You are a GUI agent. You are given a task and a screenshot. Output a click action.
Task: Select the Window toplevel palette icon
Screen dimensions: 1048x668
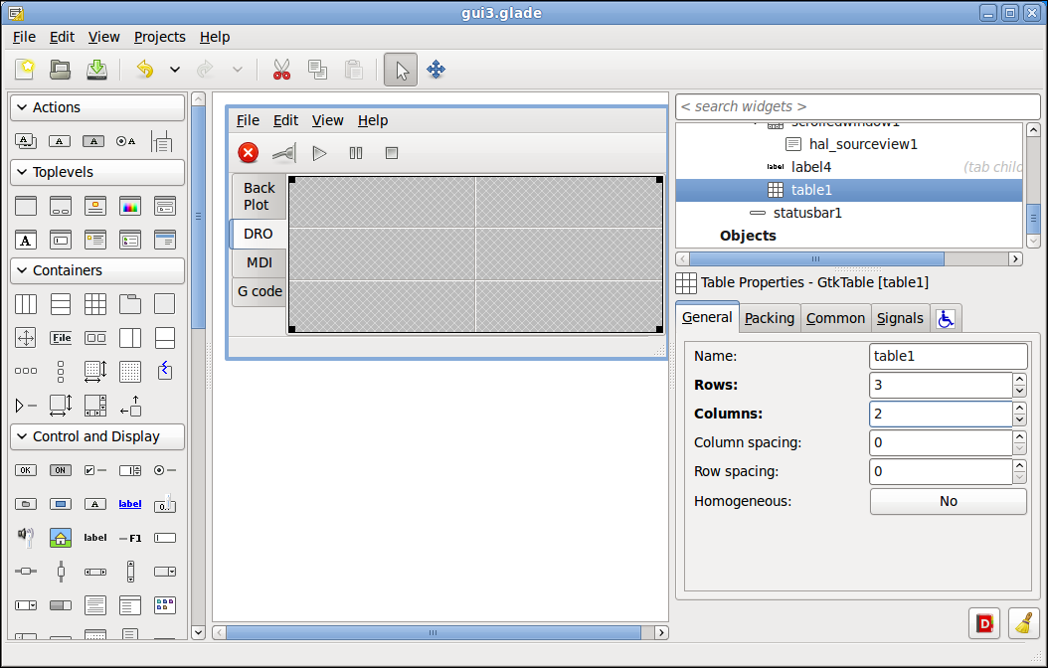[26, 206]
